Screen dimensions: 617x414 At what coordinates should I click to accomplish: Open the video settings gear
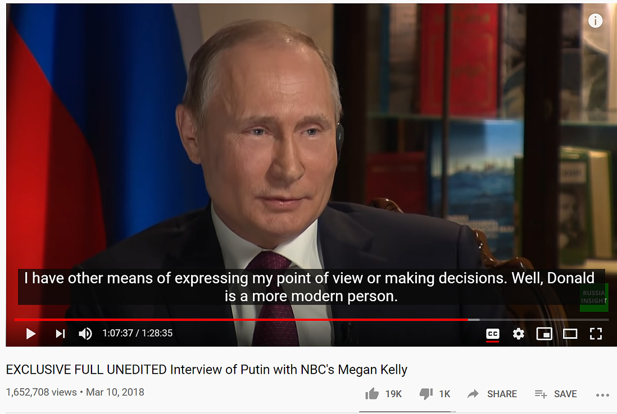[519, 334]
